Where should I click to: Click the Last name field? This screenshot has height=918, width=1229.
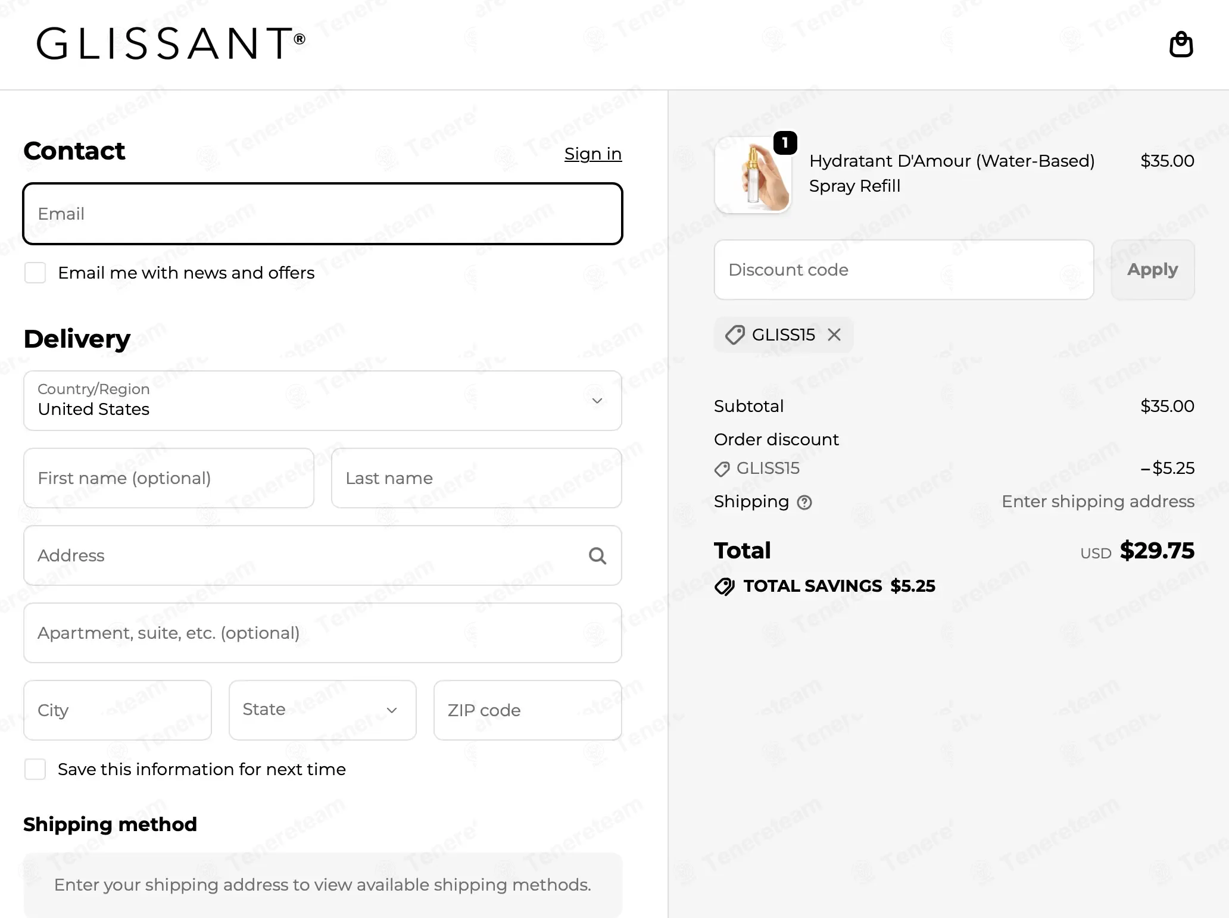(476, 478)
